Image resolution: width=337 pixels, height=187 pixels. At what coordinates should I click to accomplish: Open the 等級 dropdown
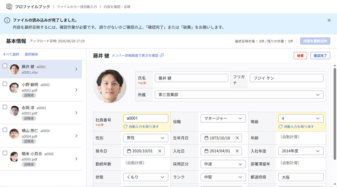coord(301,118)
